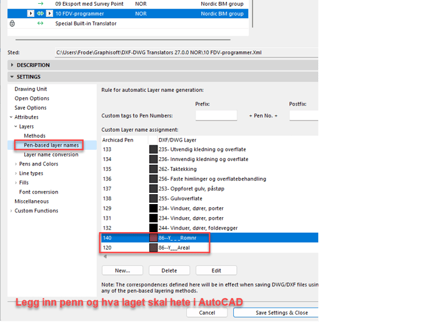Click color swatch of pen 120
The image size is (430, 322).
(153, 248)
